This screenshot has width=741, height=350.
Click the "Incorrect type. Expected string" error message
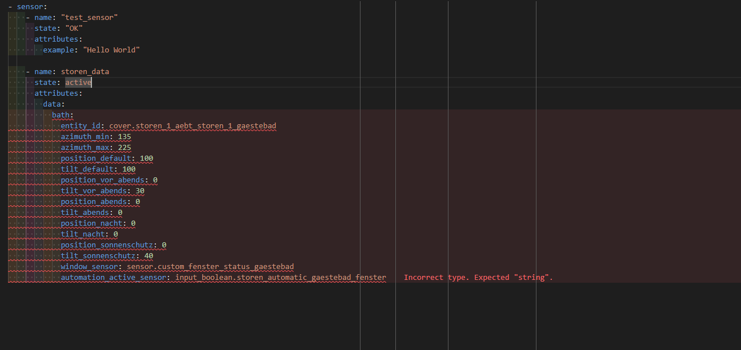pyautogui.click(x=478, y=278)
